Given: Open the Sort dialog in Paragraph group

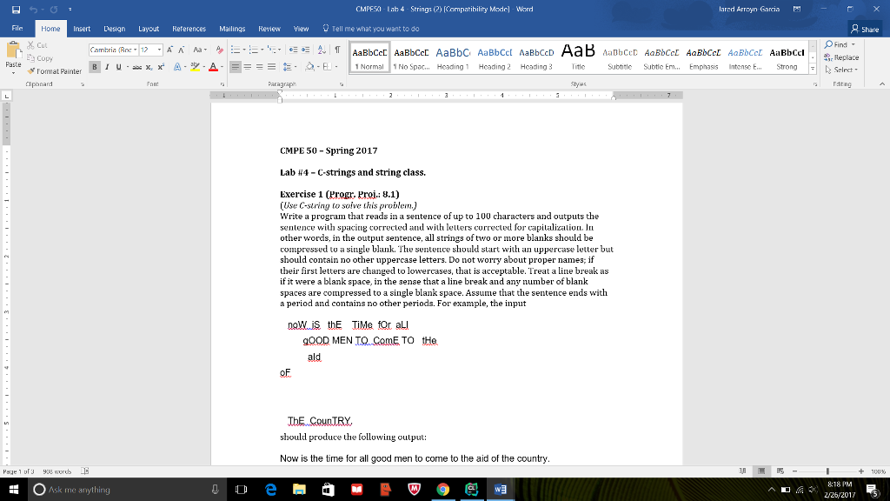Looking at the screenshot, I should [321, 50].
